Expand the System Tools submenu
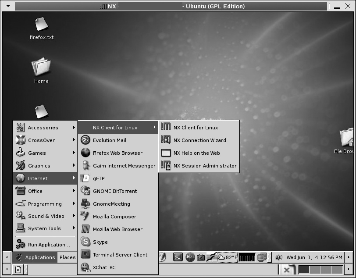The image size is (356, 278). (x=45, y=228)
